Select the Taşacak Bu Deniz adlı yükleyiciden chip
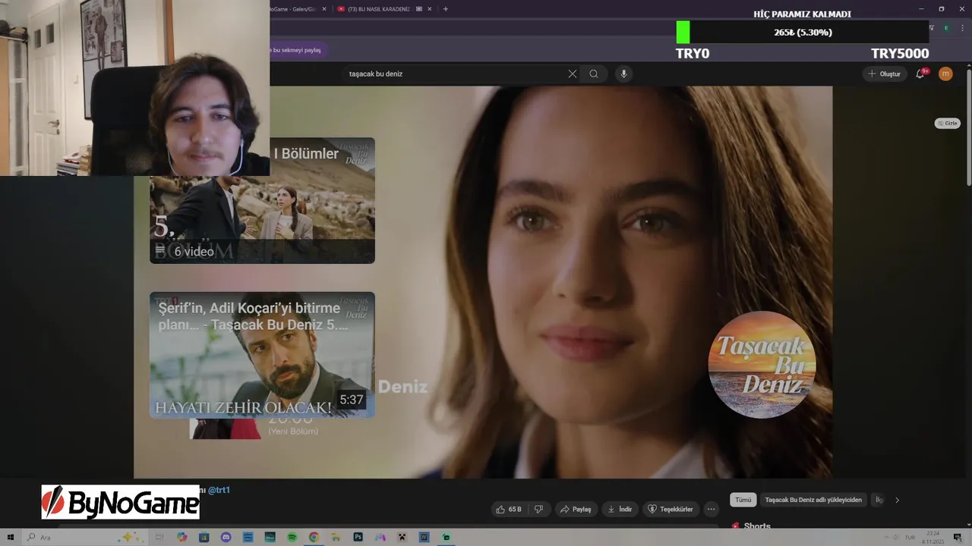 pyautogui.click(x=813, y=500)
